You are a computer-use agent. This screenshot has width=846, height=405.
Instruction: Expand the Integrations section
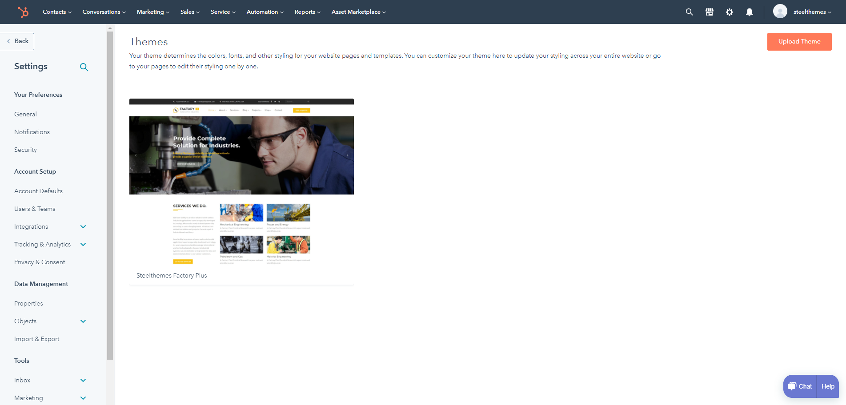tap(83, 226)
